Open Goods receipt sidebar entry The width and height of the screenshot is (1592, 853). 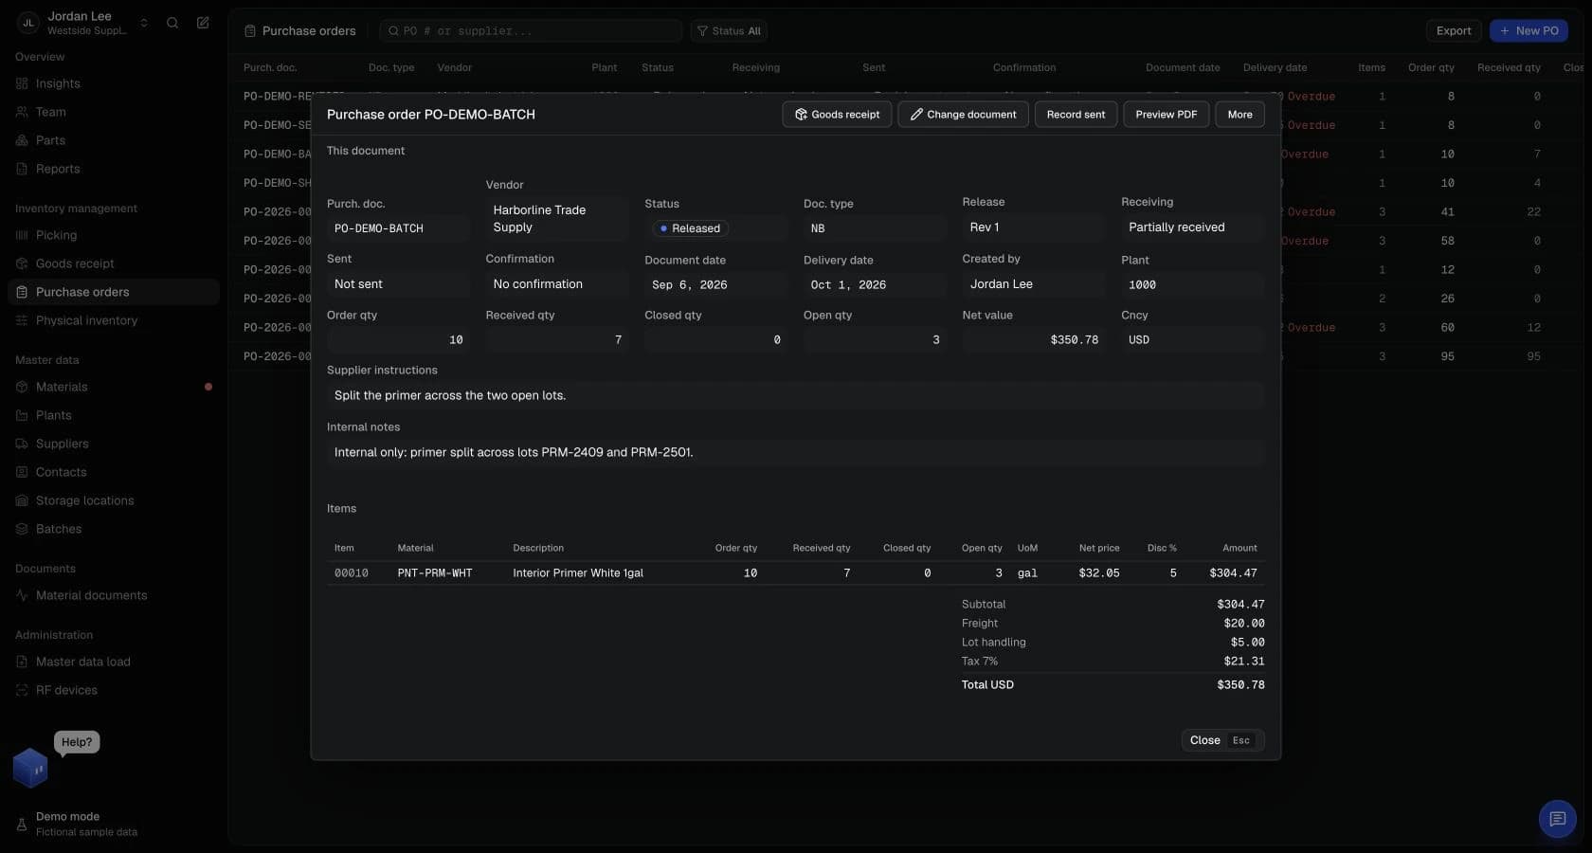pyautogui.click(x=114, y=263)
